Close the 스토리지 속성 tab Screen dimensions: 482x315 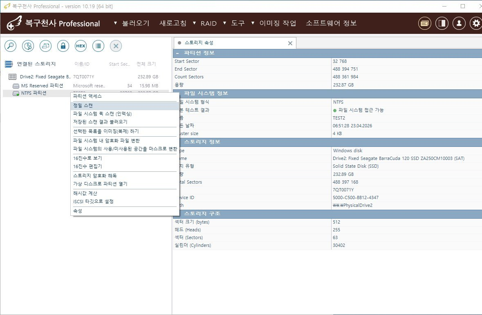coord(290,43)
